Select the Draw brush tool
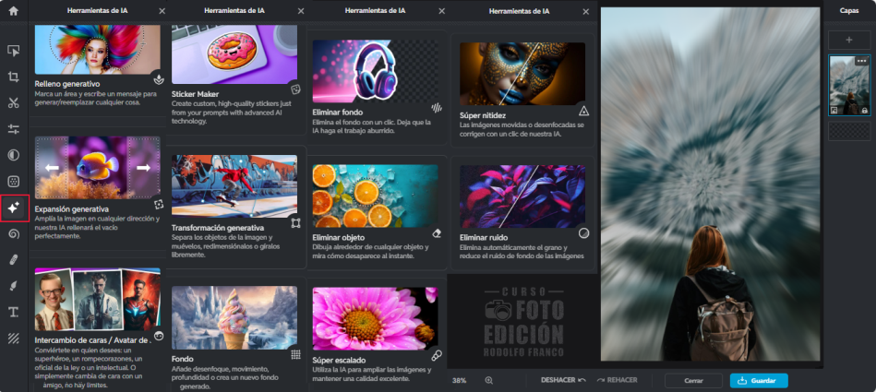876x392 pixels. click(14, 287)
